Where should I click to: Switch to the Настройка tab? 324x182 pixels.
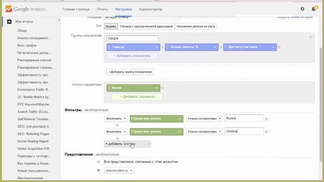point(124,9)
